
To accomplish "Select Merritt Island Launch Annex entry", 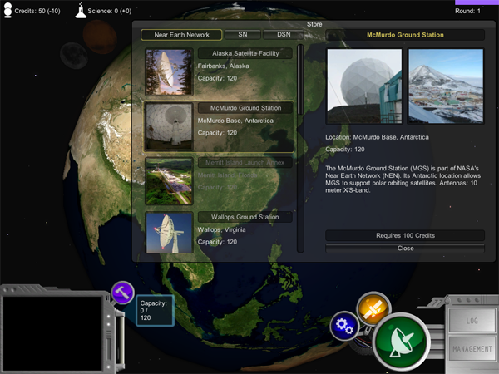I will tap(219, 181).
